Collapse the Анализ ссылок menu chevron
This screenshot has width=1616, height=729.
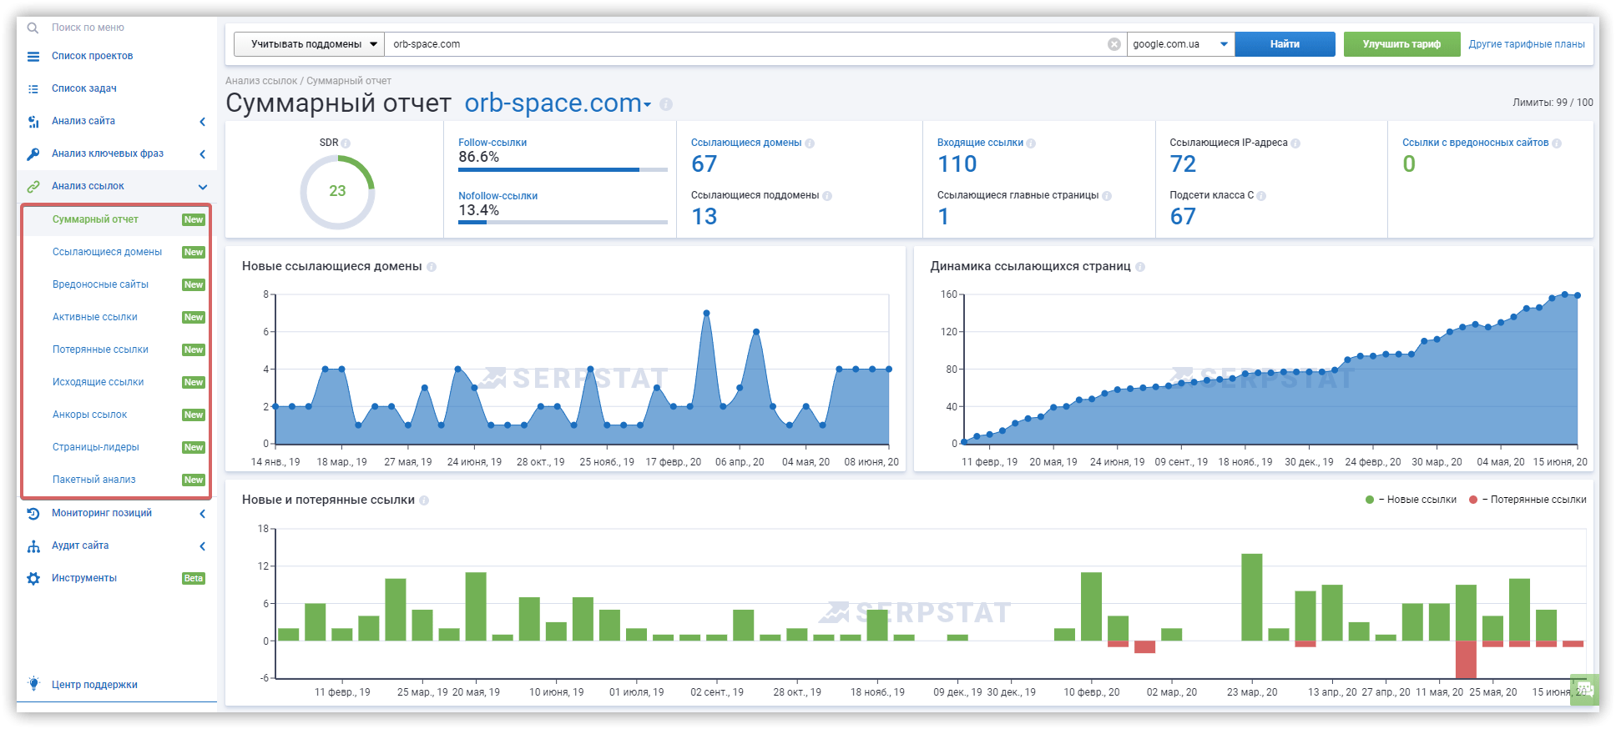pos(203,187)
